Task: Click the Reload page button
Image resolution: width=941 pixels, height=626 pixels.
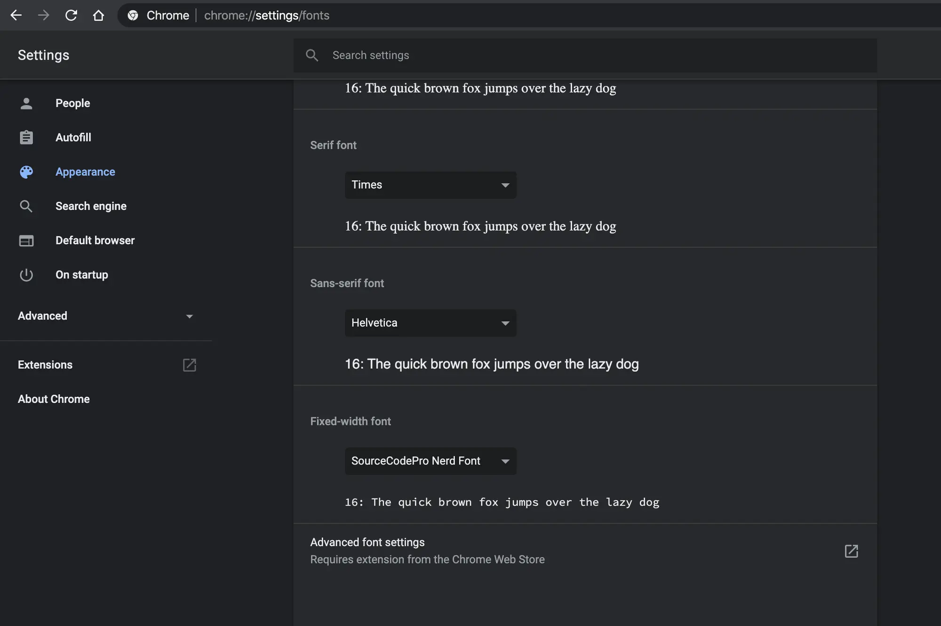Action: 69,16
